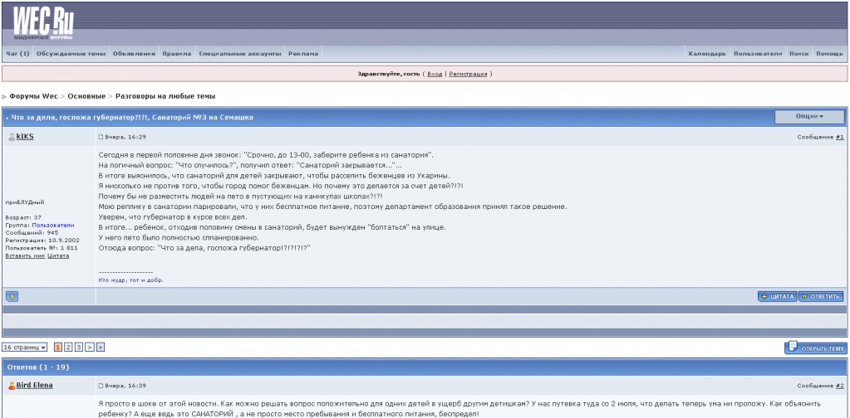The height and width of the screenshot is (418, 850).
Task: Click the Ответов (1 - 19) header
Action: [x=38, y=367]
